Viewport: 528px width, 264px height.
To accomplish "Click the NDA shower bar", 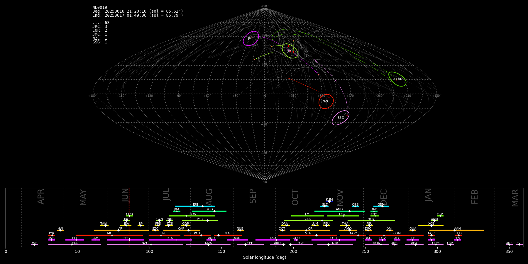I will pos(208,245).
